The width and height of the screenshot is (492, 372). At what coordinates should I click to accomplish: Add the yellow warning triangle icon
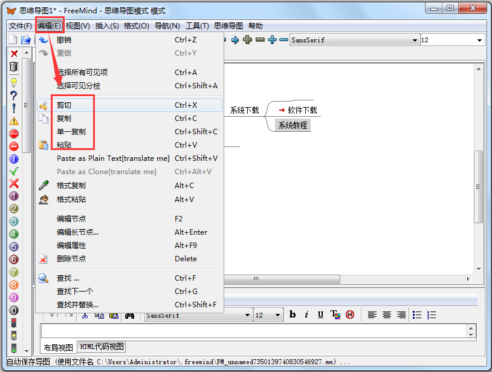click(14, 121)
